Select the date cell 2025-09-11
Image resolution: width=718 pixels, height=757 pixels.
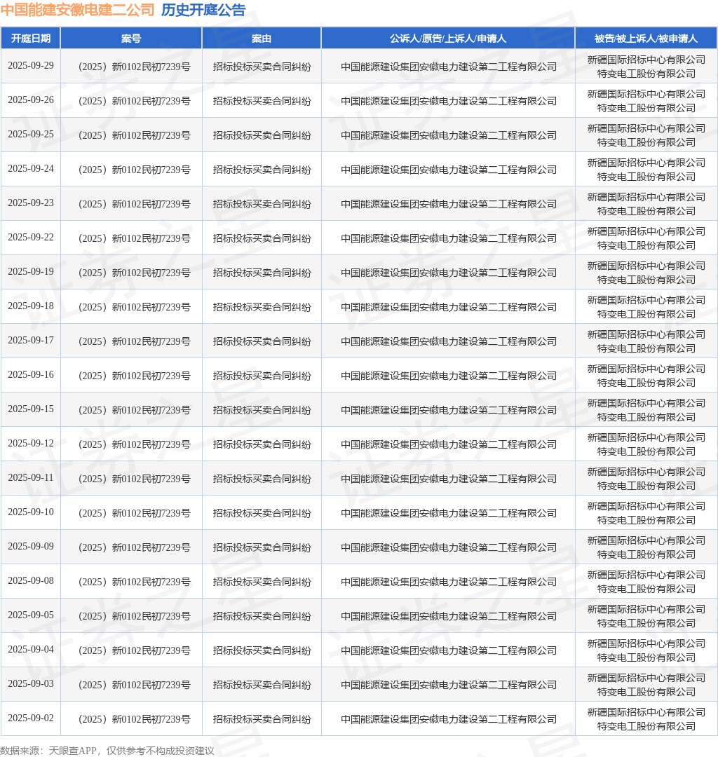point(31,477)
